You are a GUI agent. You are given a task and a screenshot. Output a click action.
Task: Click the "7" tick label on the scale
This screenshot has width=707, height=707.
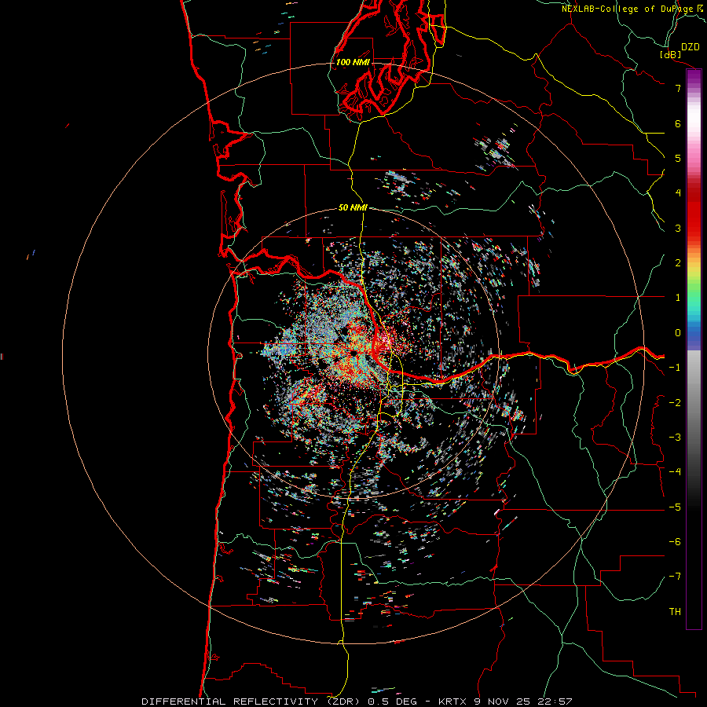point(678,88)
